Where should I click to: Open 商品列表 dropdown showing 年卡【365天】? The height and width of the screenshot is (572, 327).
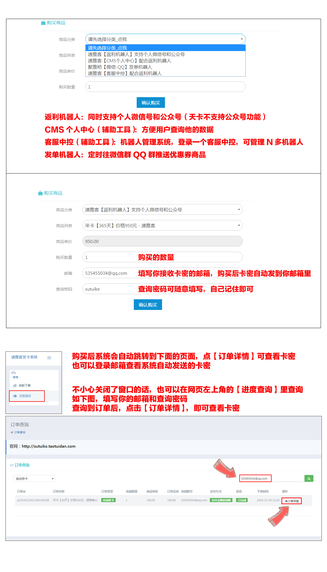pyautogui.click(x=162, y=225)
